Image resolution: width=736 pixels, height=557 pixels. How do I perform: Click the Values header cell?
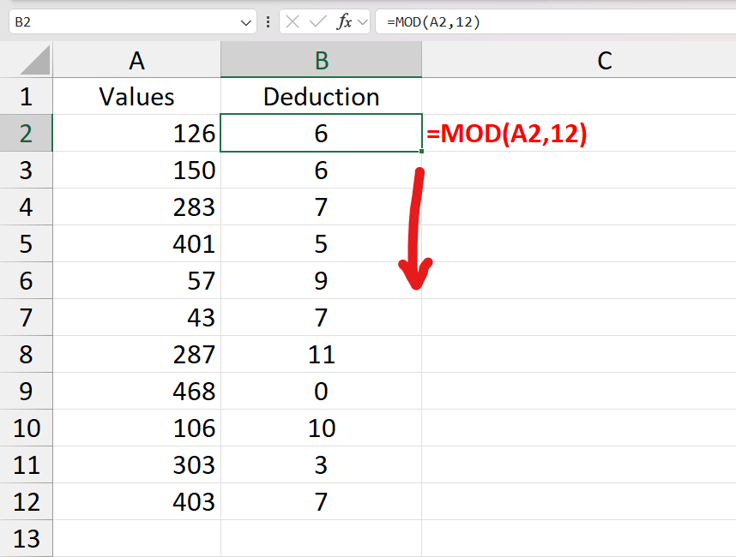coord(136,97)
